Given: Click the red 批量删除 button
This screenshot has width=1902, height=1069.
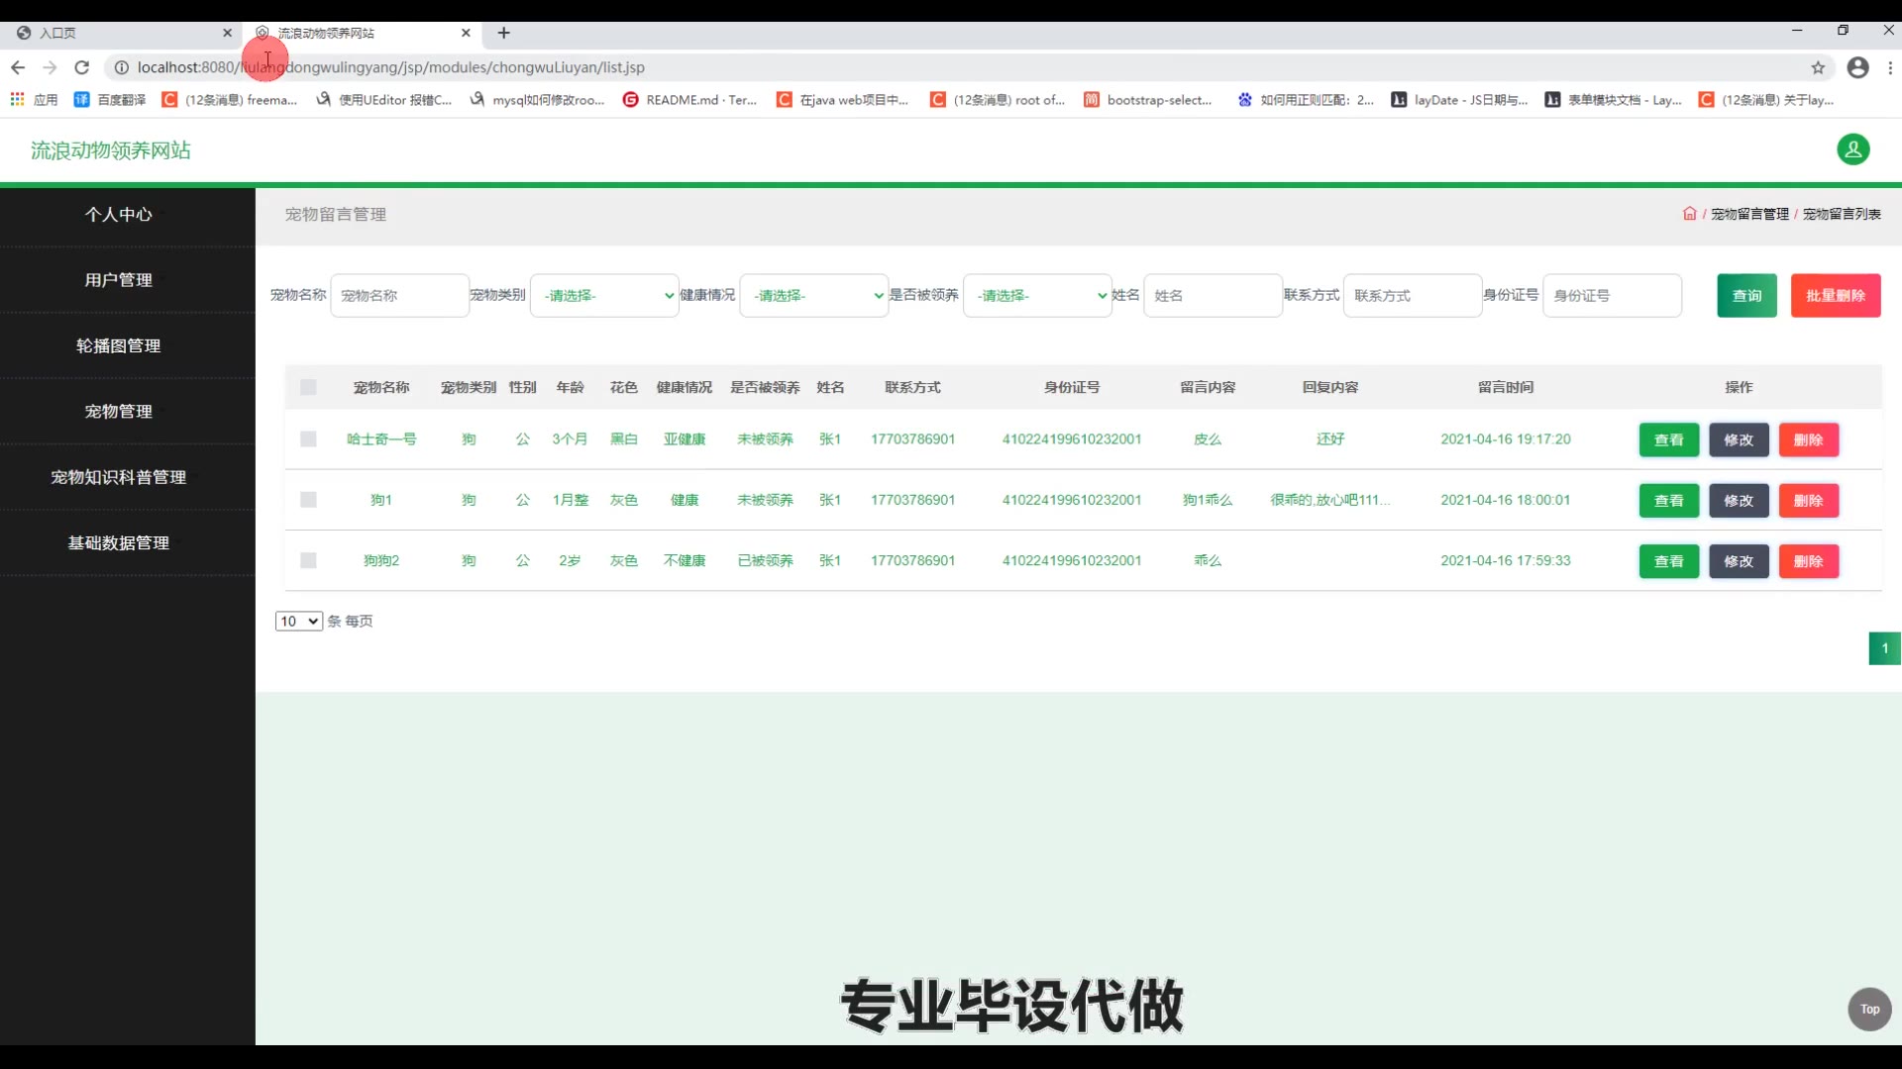Looking at the screenshot, I should tap(1835, 295).
